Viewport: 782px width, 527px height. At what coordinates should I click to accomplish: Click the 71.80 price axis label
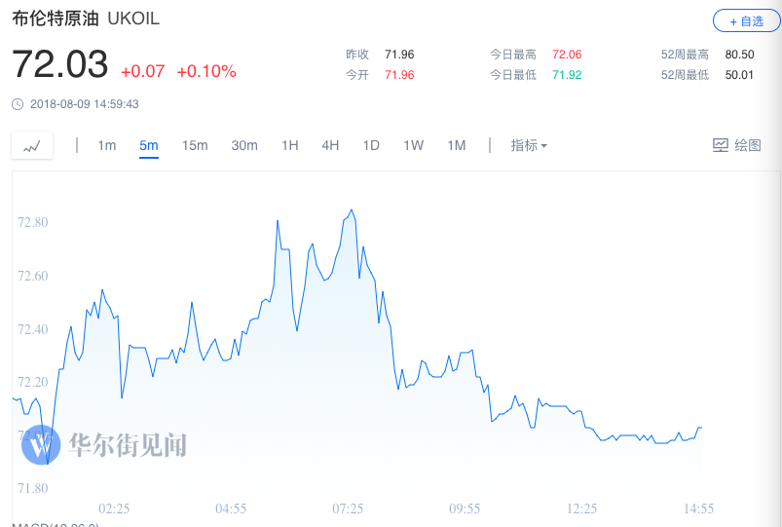coord(33,488)
